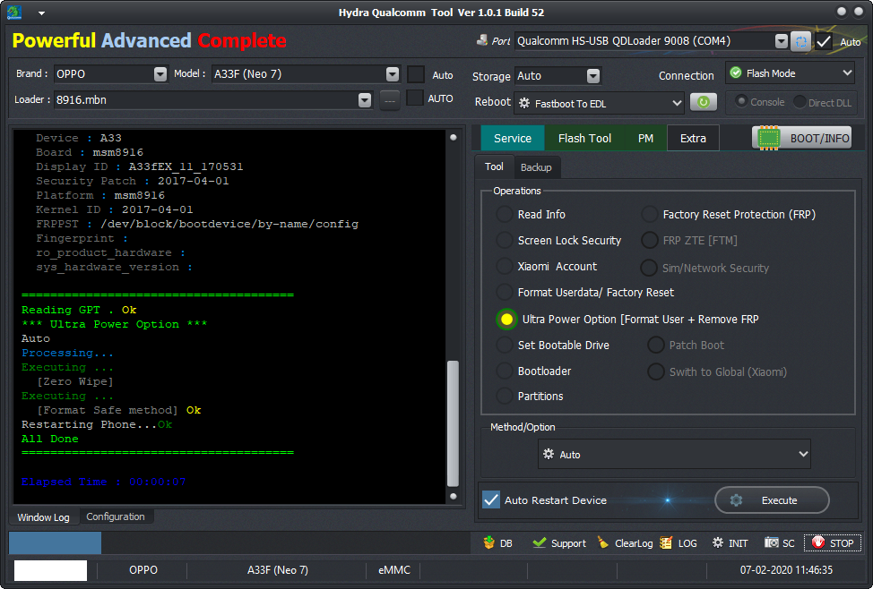This screenshot has width=873, height=589.
Task: Click the log scroll-up dot button
Action: point(454,137)
